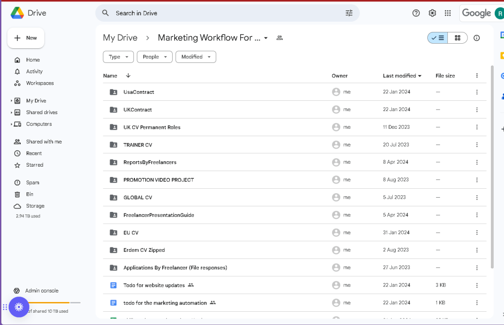Click the purple floating assistant button
Image resolution: width=504 pixels, height=325 pixels.
19,307
